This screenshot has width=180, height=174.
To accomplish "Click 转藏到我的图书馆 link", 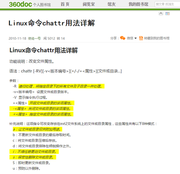I will [x=157, y=38].
